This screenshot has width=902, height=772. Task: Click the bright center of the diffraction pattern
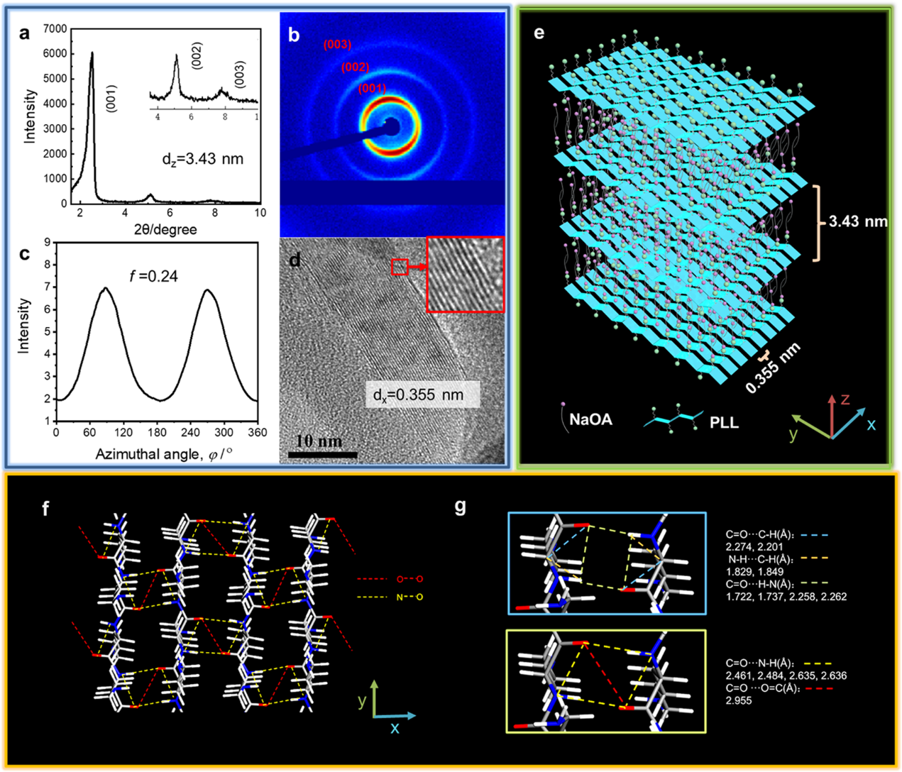pyautogui.click(x=390, y=126)
